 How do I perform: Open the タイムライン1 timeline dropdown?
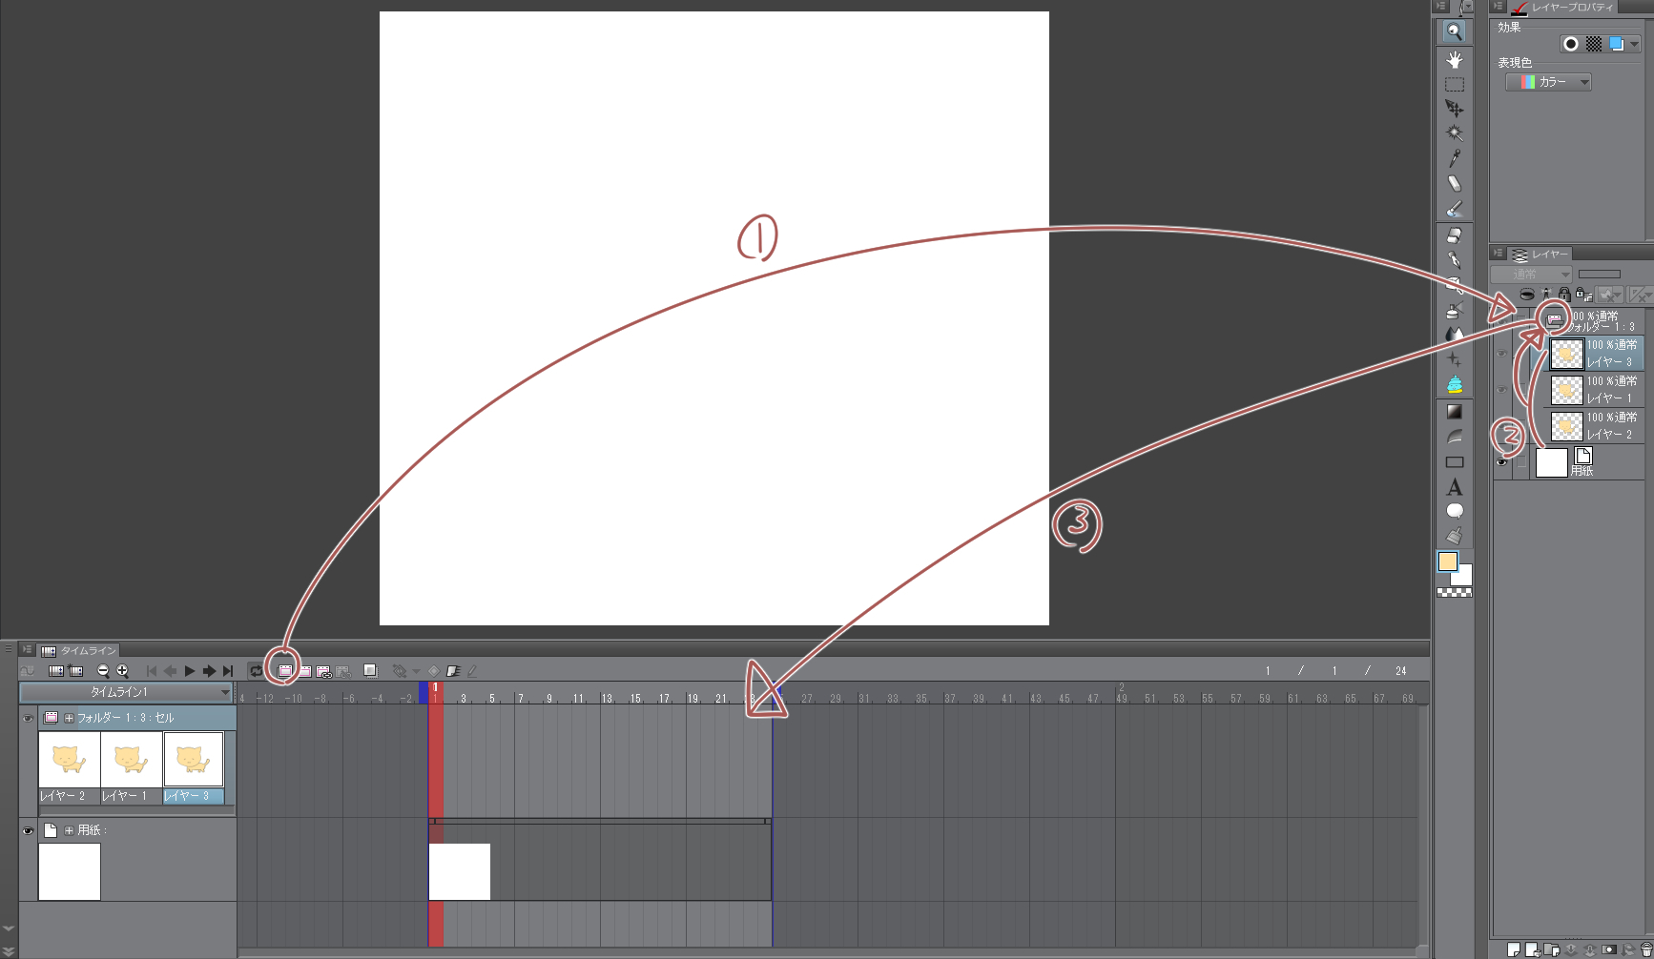tap(126, 692)
